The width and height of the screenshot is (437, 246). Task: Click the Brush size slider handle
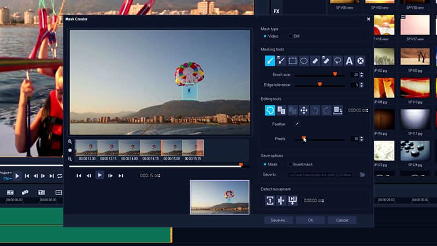[x=335, y=74]
